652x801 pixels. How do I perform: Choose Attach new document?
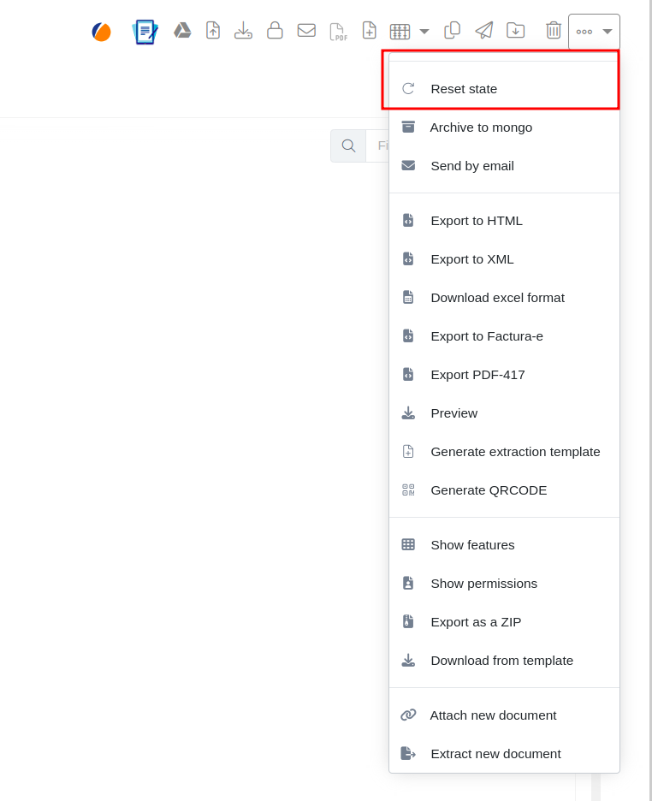pyautogui.click(x=493, y=715)
